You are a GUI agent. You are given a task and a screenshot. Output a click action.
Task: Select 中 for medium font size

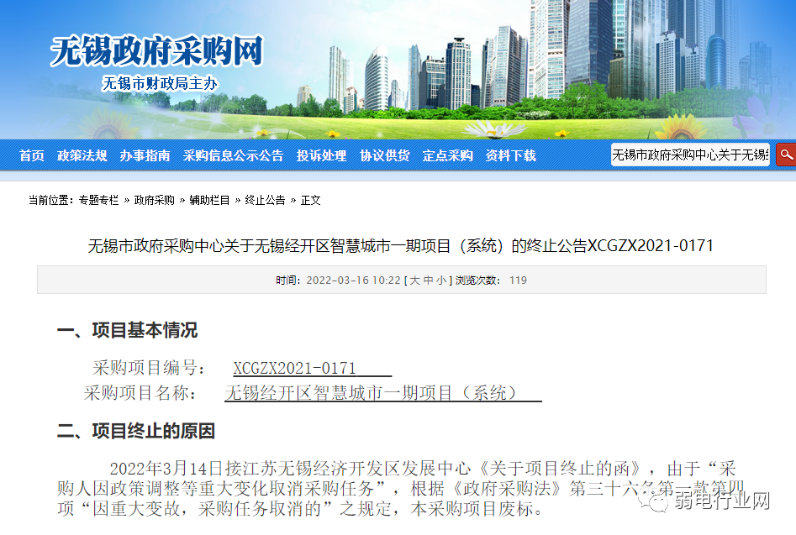pos(427,281)
